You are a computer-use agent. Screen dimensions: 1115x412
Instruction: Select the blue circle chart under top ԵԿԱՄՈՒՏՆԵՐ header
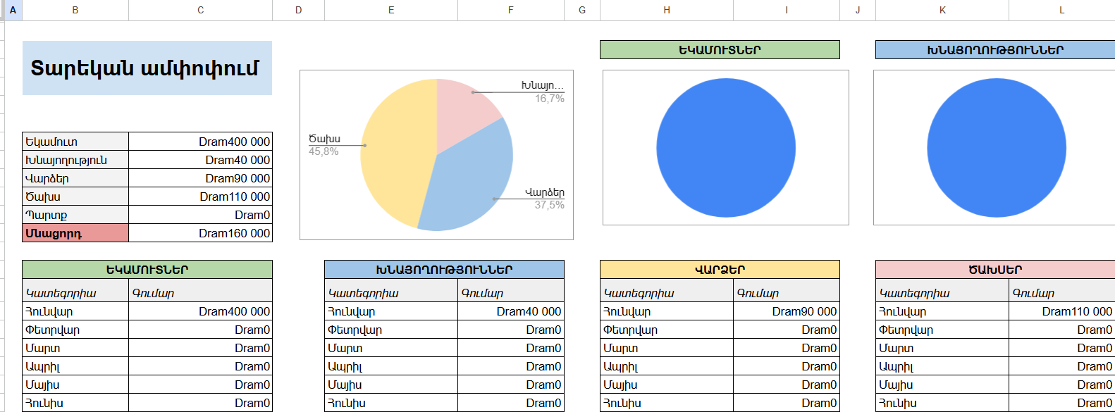pyautogui.click(x=725, y=148)
